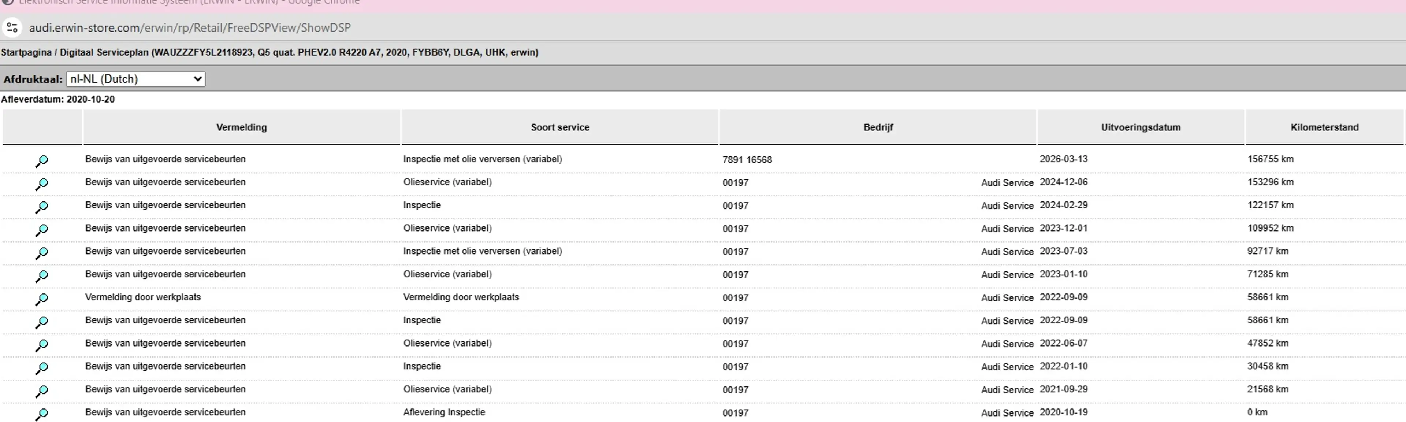View details magnifier for the 2023-12-01 entry

[41, 230]
